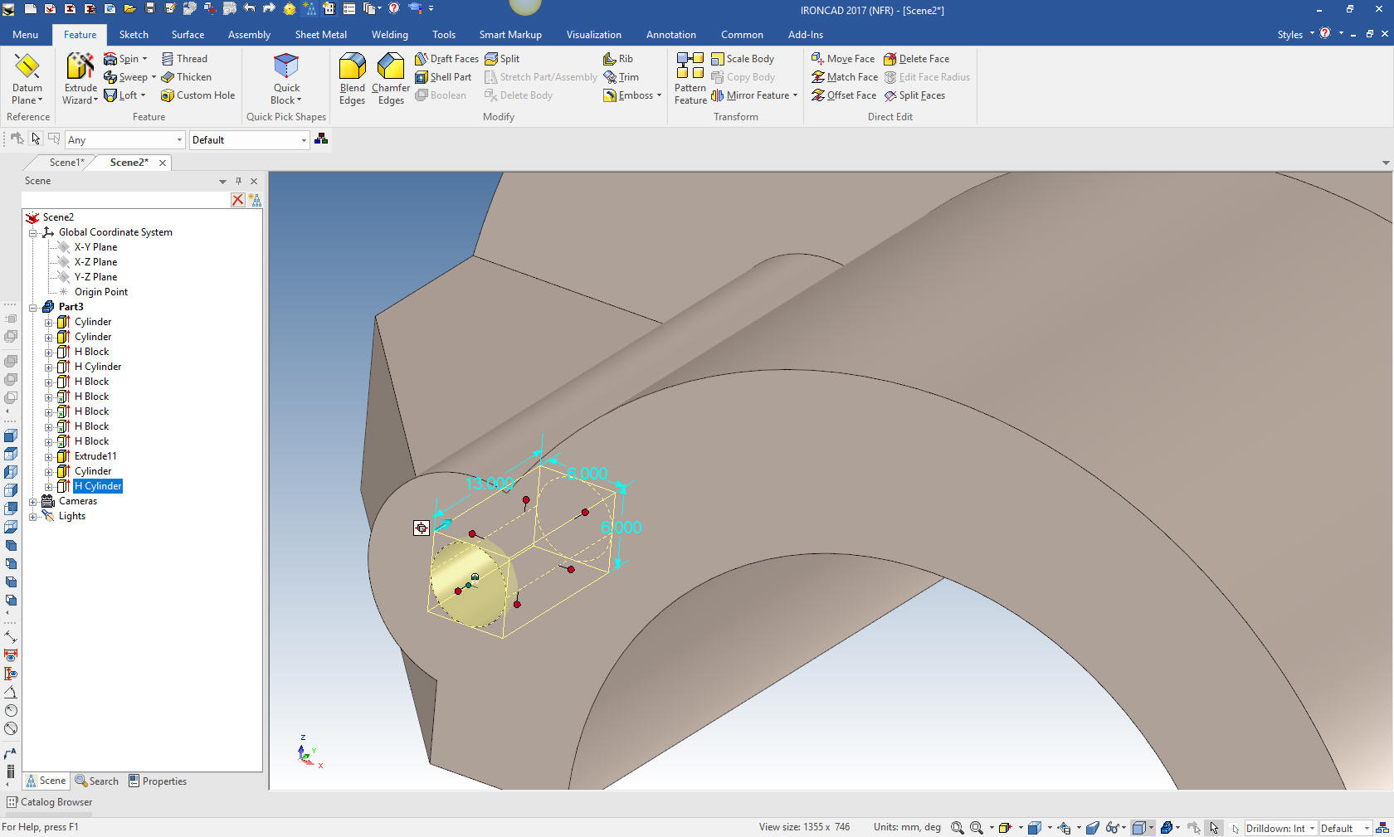Select the Chamfer Edges tool
1394x837 pixels.
click(x=391, y=66)
